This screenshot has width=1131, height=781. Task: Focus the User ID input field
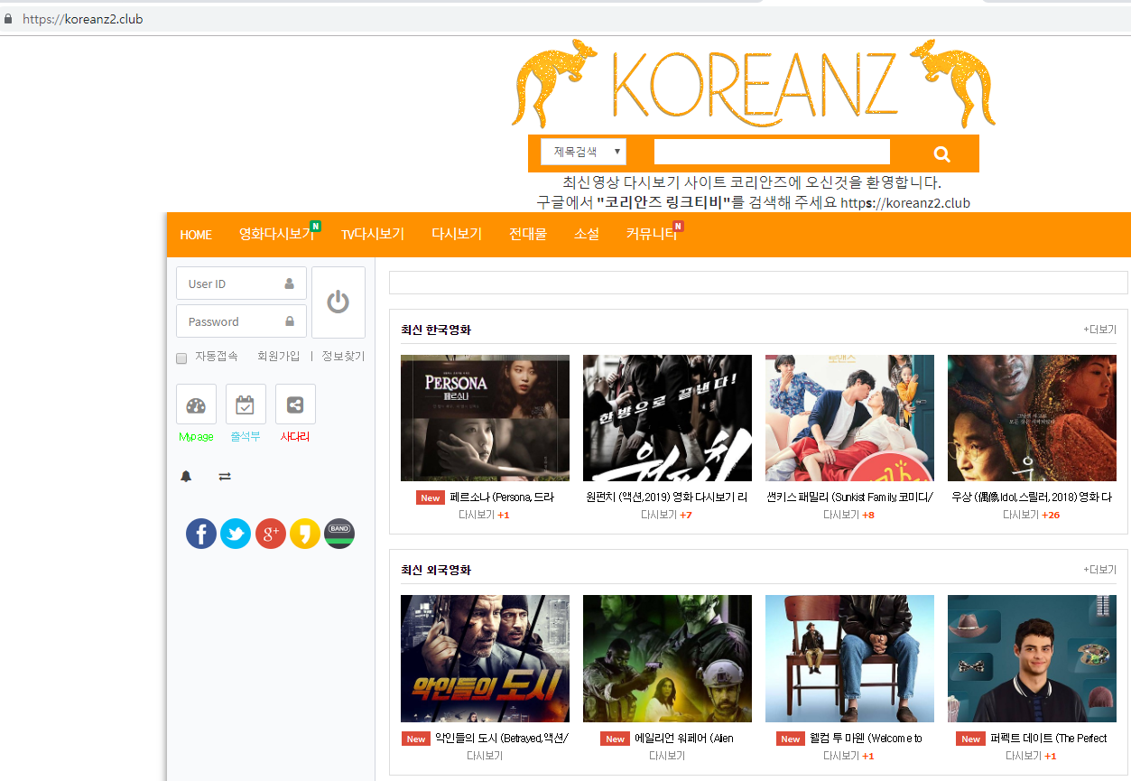(241, 284)
